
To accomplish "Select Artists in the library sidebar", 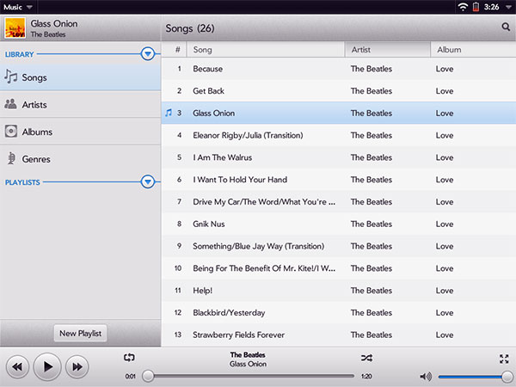I will point(80,104).
